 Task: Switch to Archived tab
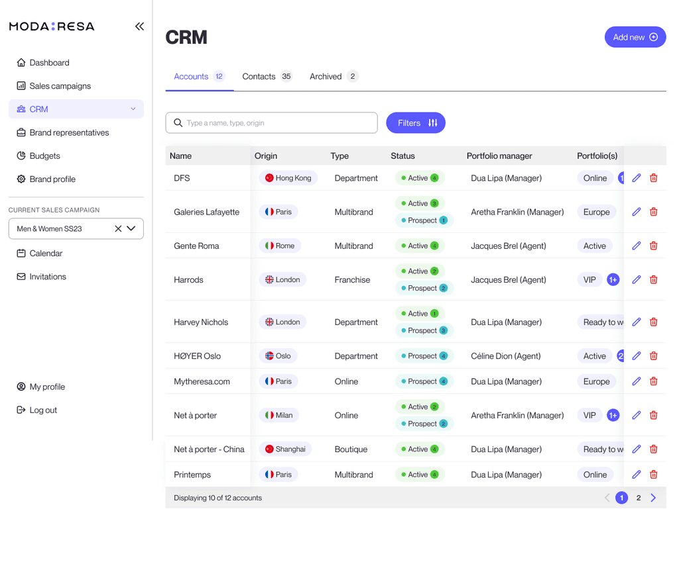[x=334, y=77]
